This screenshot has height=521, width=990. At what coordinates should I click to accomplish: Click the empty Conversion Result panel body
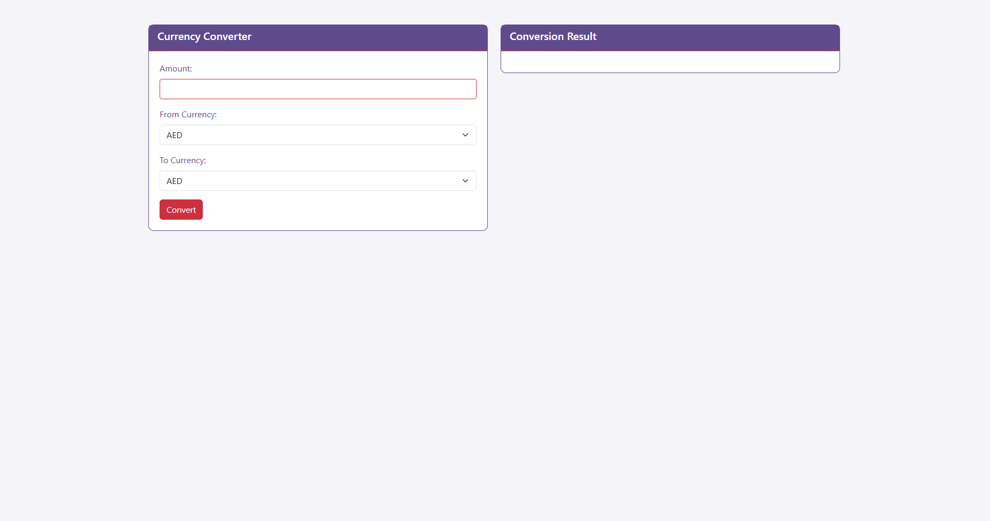(670, 62)
